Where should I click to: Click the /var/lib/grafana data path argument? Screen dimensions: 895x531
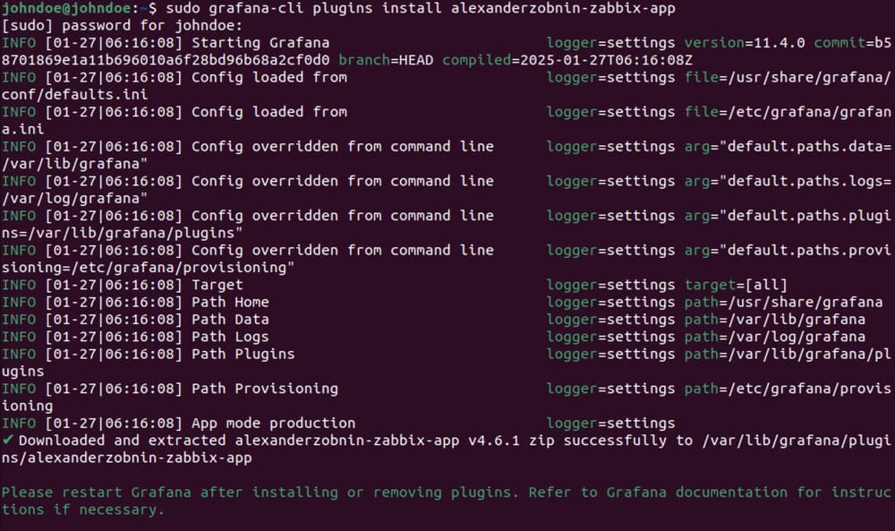click(x=74, y=164)
